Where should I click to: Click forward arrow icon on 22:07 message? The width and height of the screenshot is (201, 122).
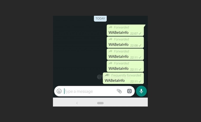[x=110, y=27]
